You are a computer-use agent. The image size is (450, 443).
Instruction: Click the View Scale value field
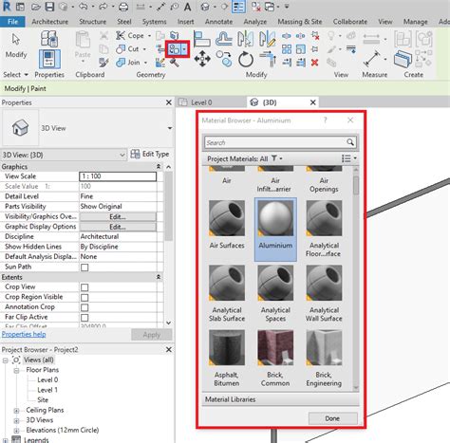tap(118, 176)
